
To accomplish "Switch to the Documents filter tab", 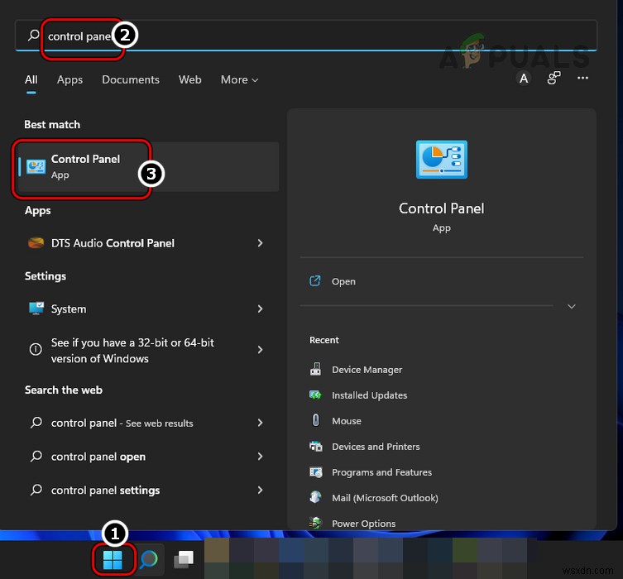I will coord(131,80).
